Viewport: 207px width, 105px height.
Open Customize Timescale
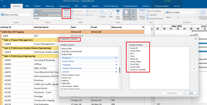203,14
